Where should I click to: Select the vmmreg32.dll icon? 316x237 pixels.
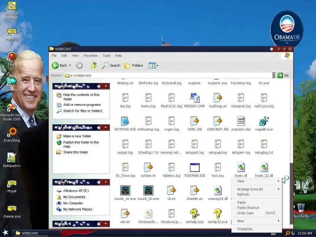coord(218,190)
